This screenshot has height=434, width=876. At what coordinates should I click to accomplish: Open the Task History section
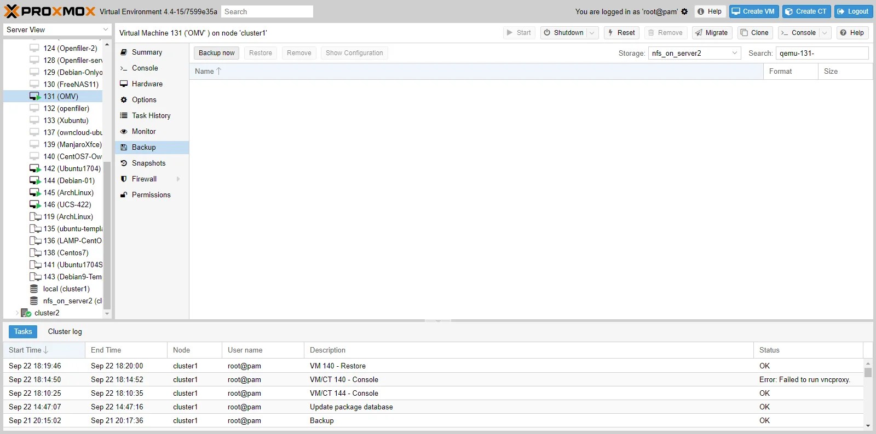pyautogui.click(x=152, y=115)
